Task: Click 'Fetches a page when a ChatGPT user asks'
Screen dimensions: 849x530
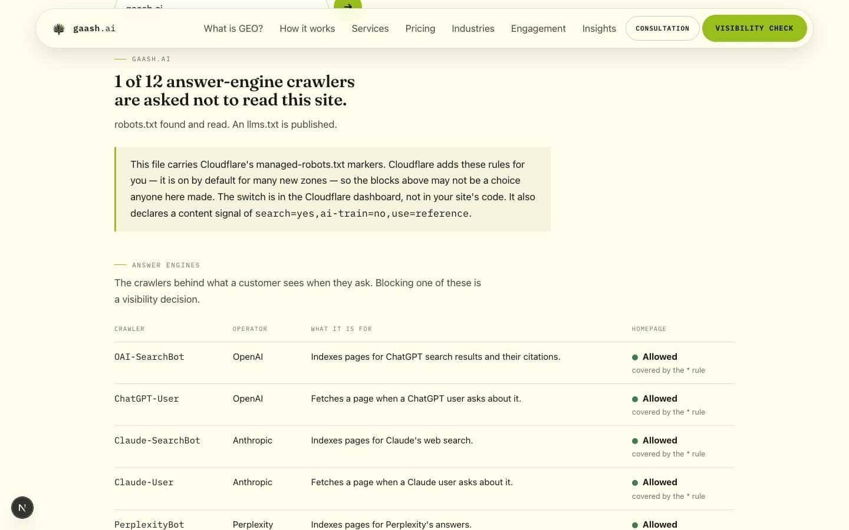Action: point(416,399)
